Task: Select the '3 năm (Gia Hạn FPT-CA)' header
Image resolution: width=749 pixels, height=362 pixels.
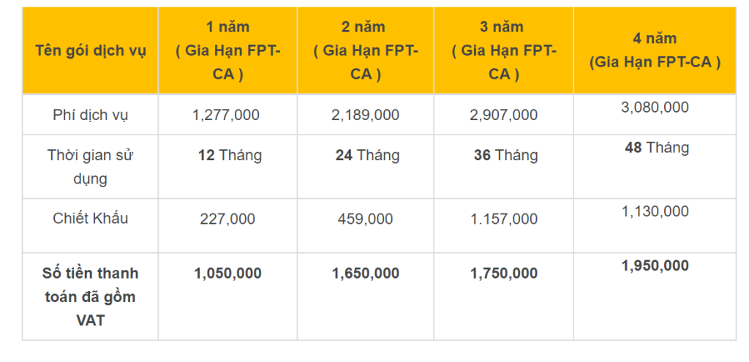Action: pos(503,50)
